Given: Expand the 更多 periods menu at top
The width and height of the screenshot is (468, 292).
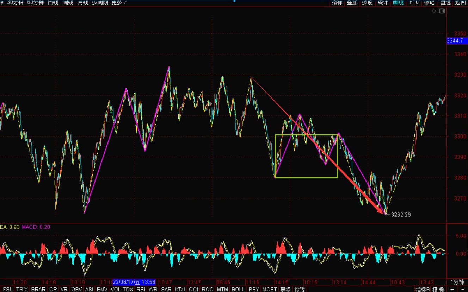Looking at the screenshot, I should coord(119,2).
